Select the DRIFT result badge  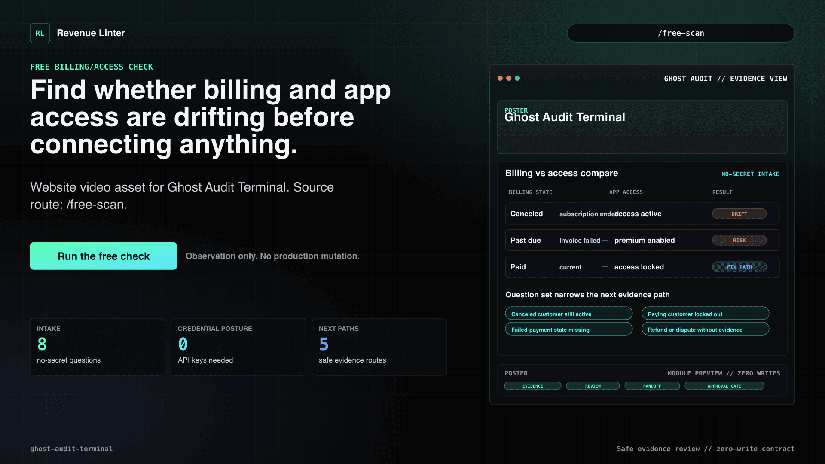[739, 214]
